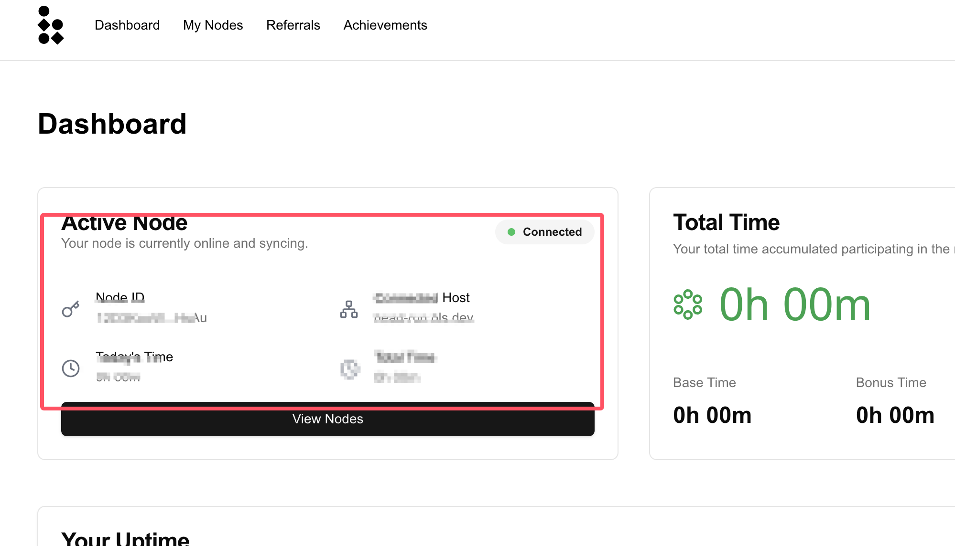955x546 pixels.
Task: Click 'Your node is currently online and syncing.'
Action: (184, 243)
